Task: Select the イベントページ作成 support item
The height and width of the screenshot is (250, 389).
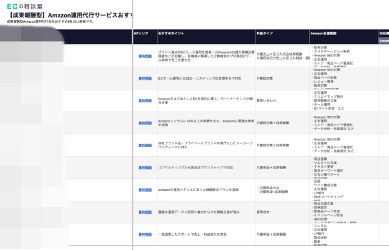Action: pos(327,215)
